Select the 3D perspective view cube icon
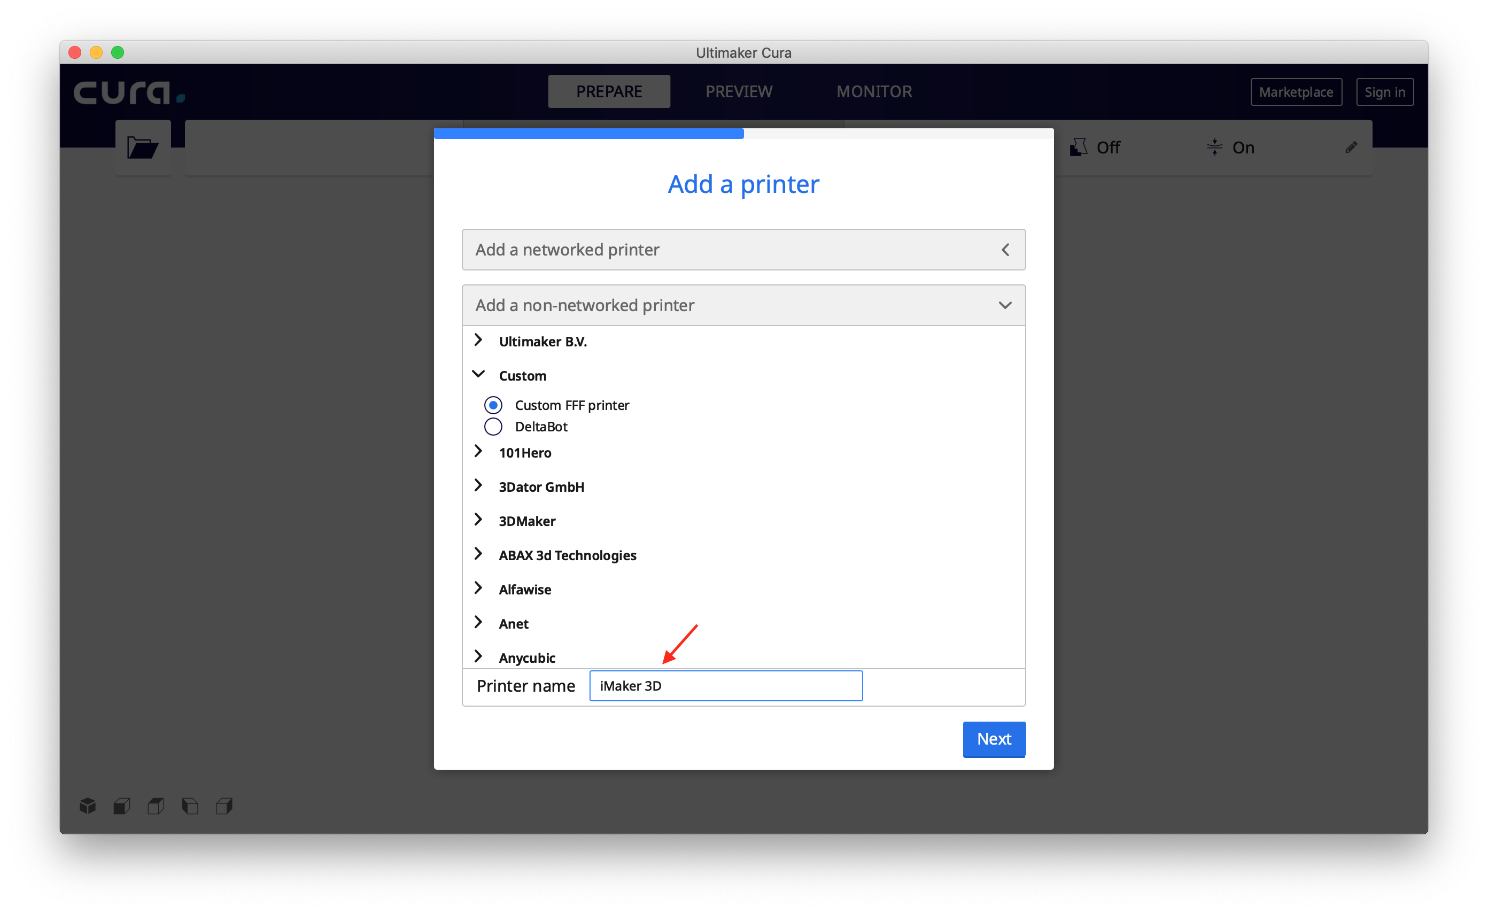 88,806
